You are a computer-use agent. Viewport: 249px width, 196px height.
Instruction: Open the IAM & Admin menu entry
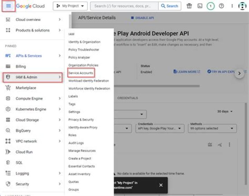[33, 77]
